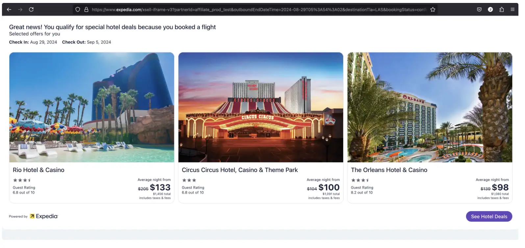This screenshot has height=248, width=525.
Task: Click the $98 price on The Orleans
Action: pyautogui.click(x=501, y=187)
